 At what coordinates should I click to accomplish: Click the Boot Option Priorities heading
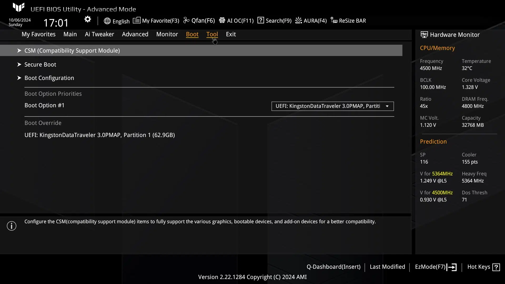click(53, 94)
